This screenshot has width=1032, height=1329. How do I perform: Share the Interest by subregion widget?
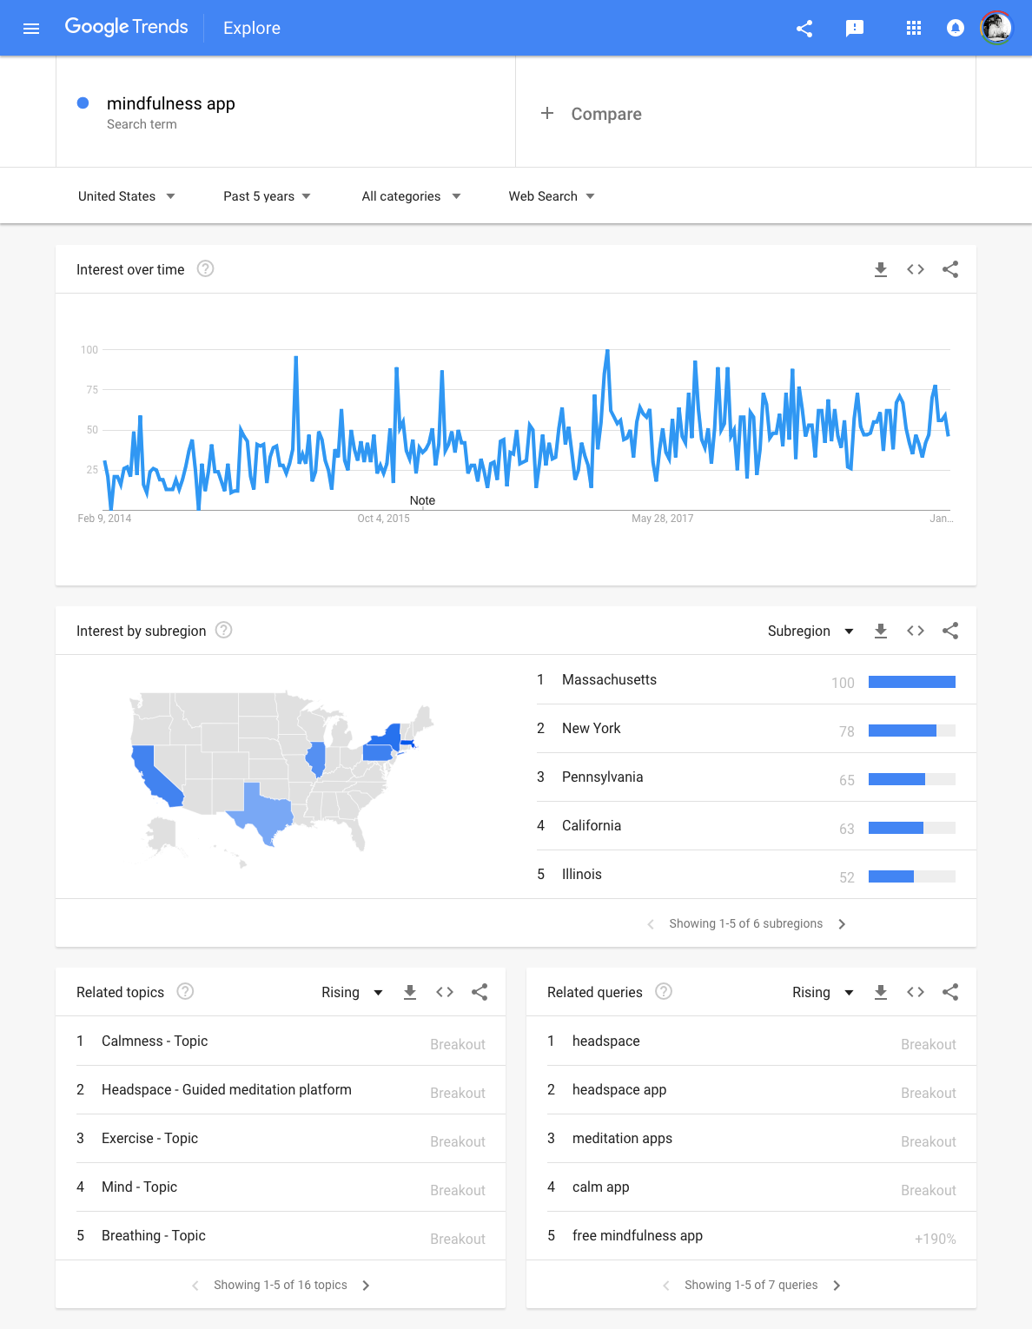[950, 631]
